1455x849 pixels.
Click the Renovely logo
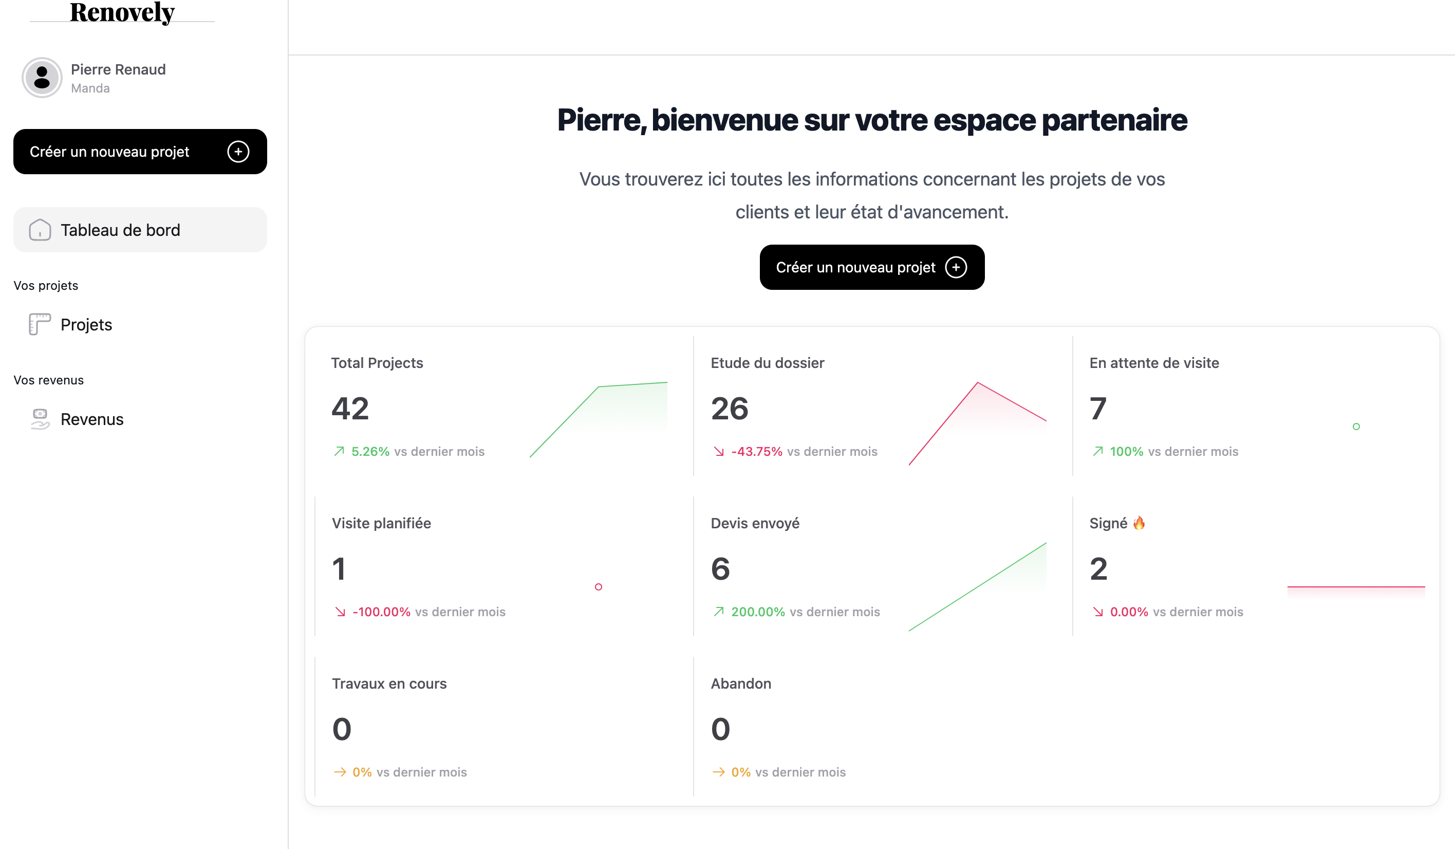coord(122,13)
